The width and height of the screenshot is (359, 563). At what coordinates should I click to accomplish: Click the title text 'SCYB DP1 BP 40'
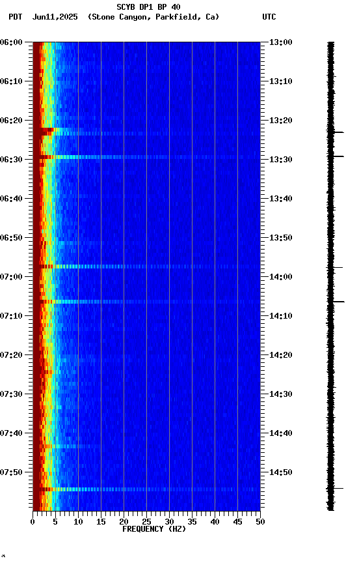coord(148,7)
